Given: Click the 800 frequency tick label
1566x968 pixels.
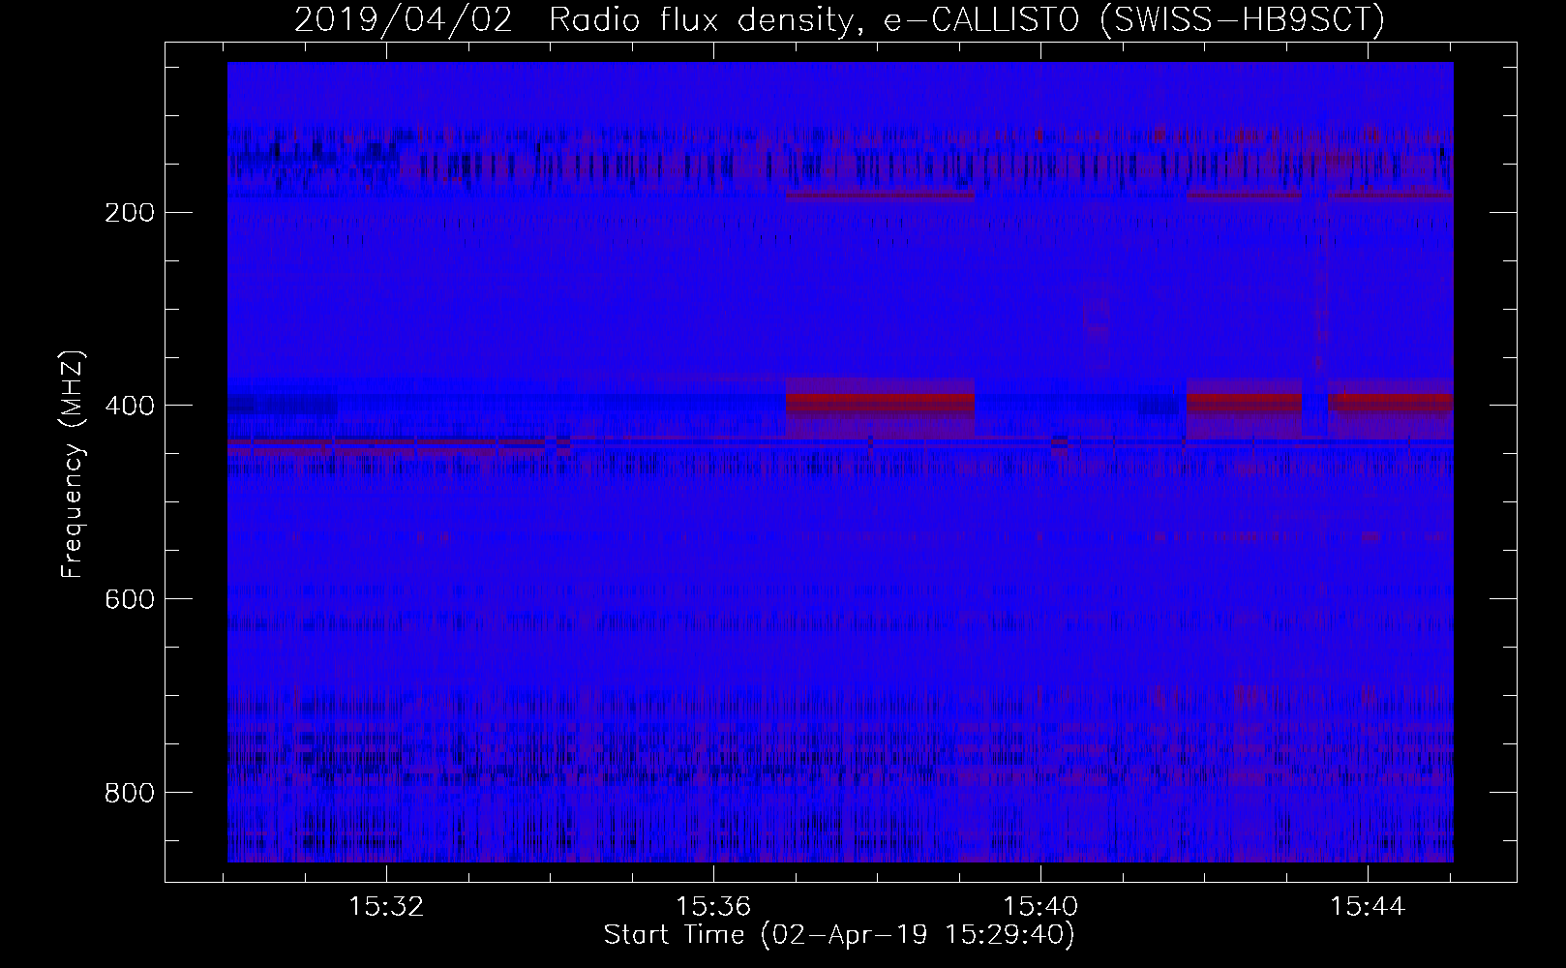Looking at the screenshot, I should point(129,793).
